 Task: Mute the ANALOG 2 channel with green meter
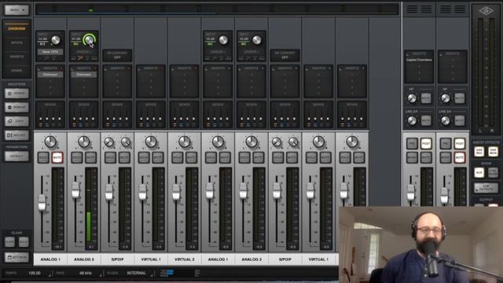coord(91,157)
